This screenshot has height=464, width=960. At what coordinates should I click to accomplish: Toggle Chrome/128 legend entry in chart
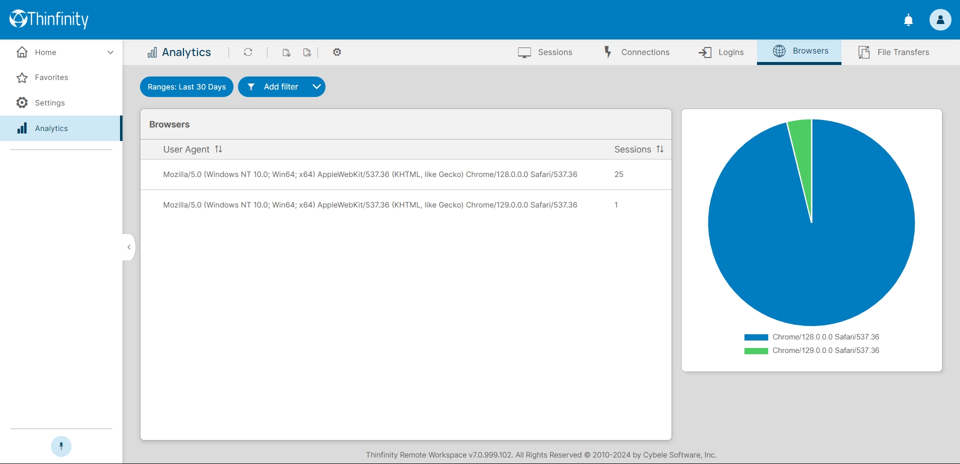tap(811, 337)
